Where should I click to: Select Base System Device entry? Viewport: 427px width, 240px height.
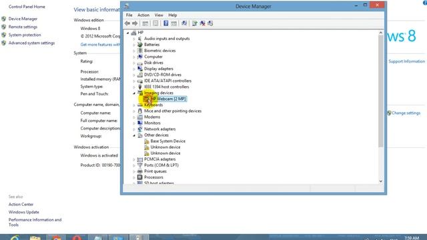167,141
